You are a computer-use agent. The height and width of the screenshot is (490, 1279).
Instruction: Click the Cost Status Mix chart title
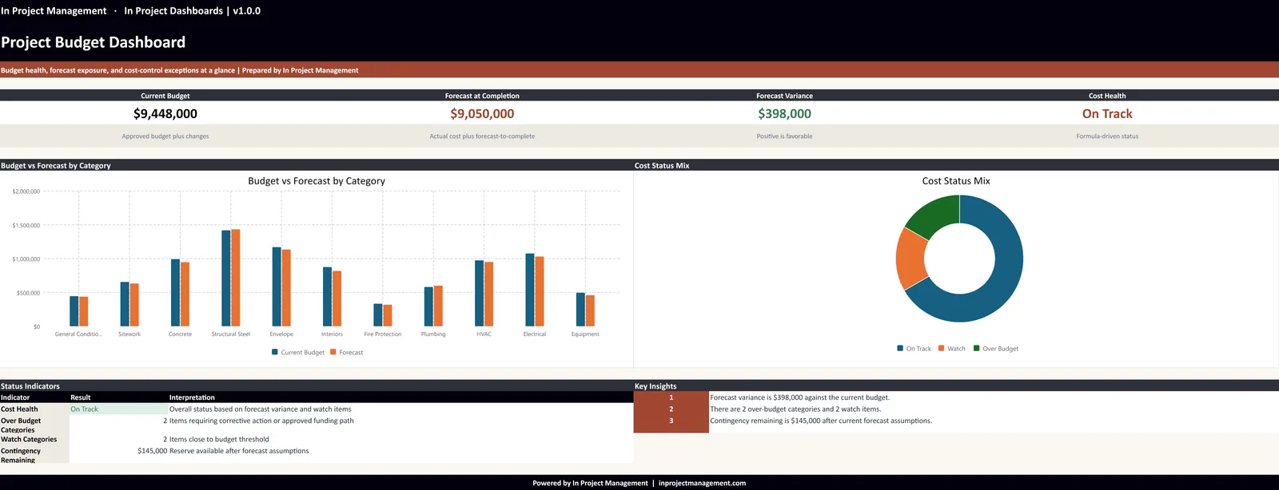point(956,181)
